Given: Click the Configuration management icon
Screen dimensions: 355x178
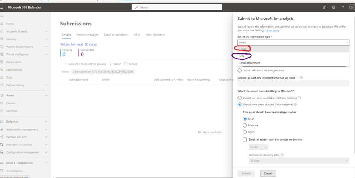Looking at the screenshot, I should click(2, 152).
